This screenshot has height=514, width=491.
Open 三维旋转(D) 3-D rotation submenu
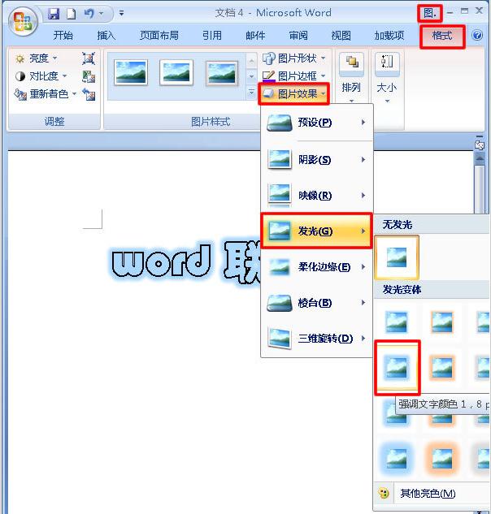(317, 339)
